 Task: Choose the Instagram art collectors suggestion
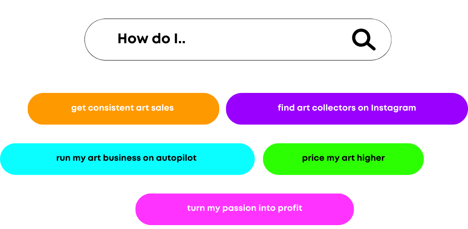347,108
